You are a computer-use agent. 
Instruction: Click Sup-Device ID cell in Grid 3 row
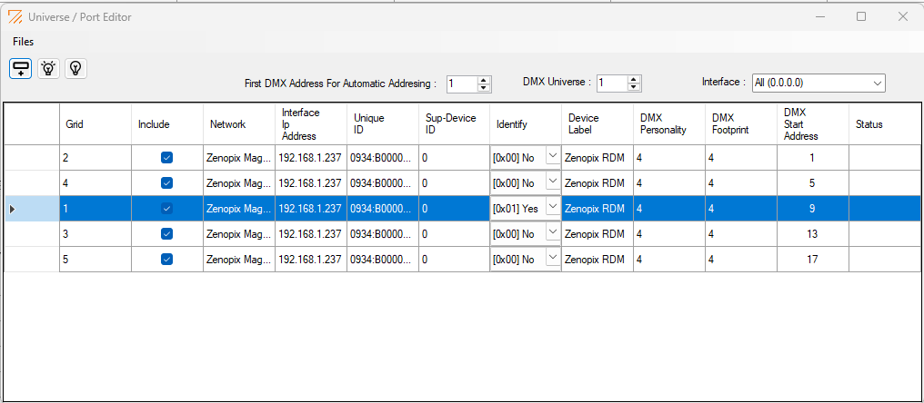tap(455, 233)
